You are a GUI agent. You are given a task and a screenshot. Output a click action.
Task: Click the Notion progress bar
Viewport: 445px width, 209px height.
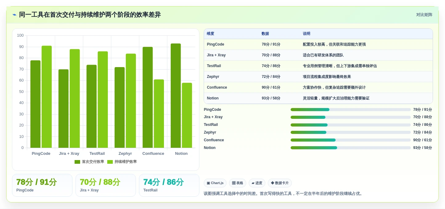[351, 148]
